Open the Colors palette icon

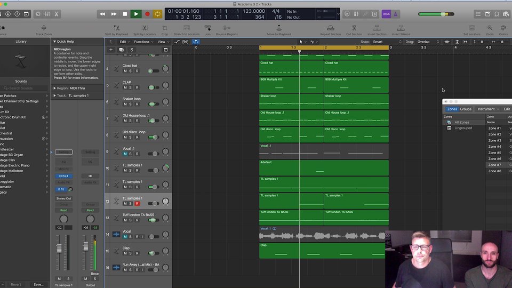[x=503, y=28]
